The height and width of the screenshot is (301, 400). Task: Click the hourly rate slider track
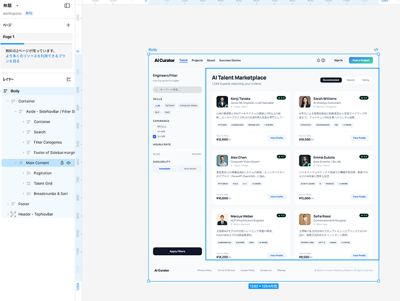(177, 150)
